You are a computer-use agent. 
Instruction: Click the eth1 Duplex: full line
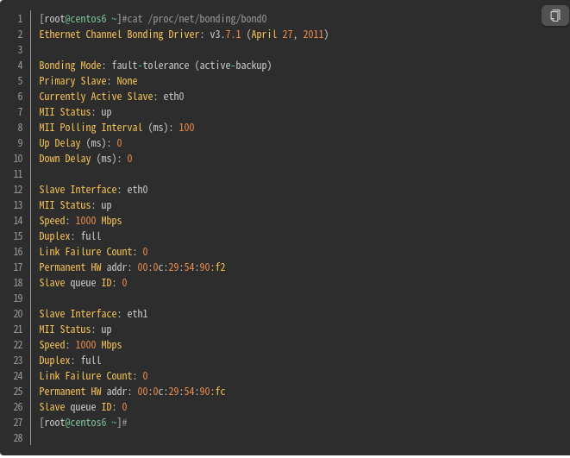pos(70,361)
